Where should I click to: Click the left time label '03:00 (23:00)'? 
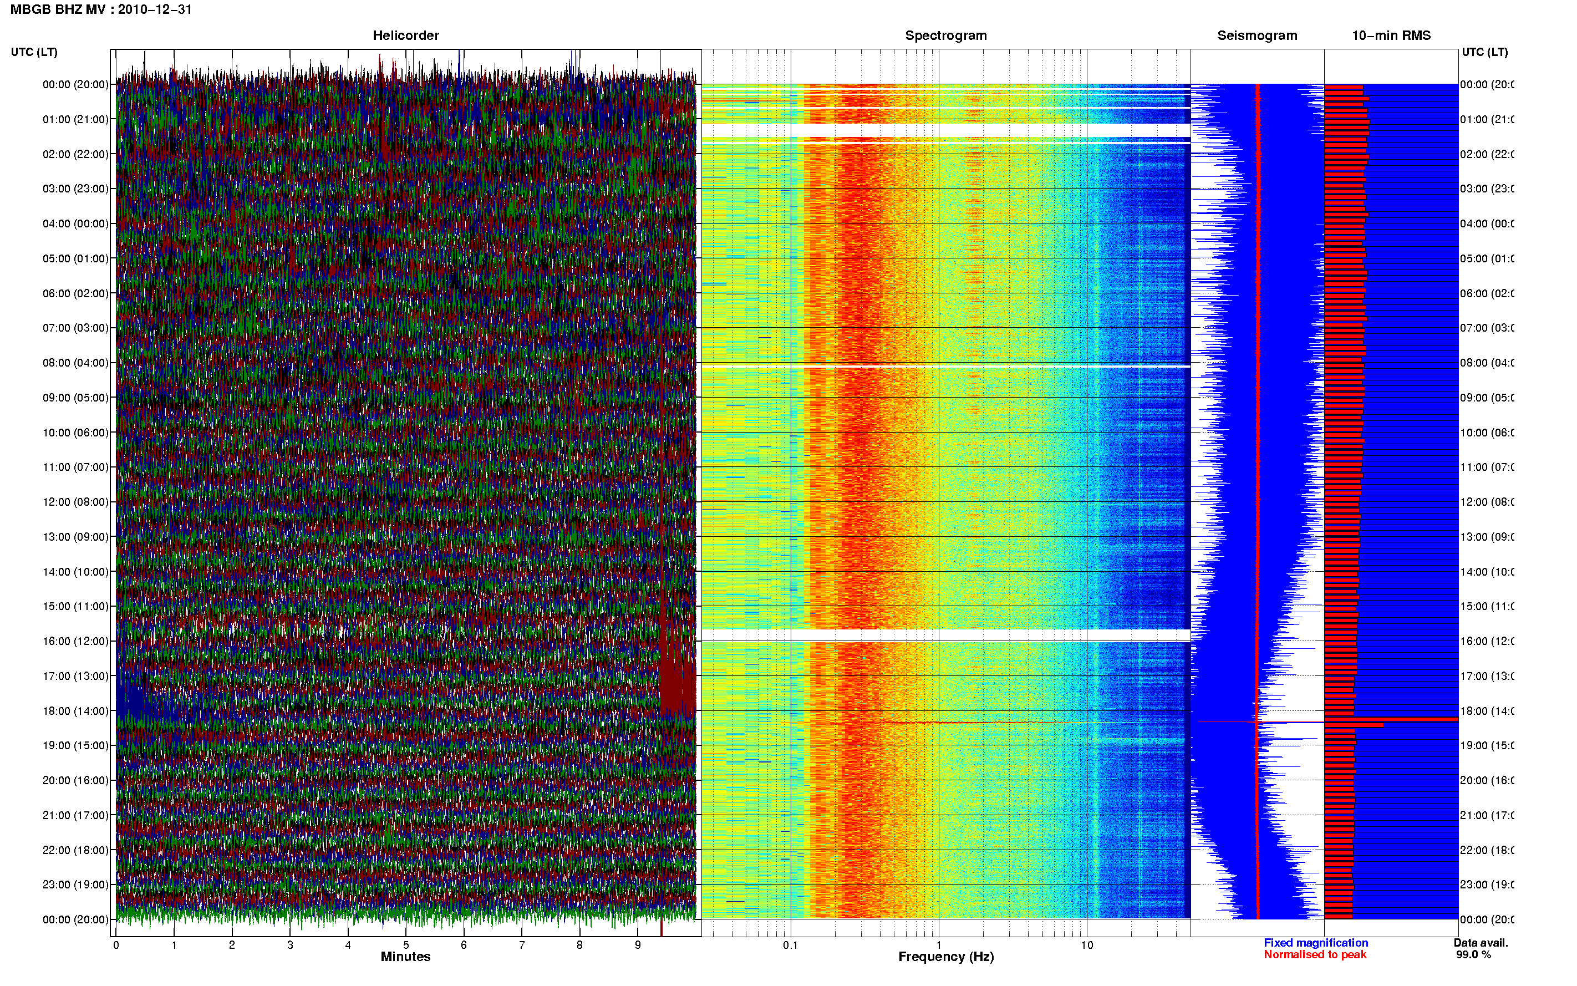(x=75, y=189)
